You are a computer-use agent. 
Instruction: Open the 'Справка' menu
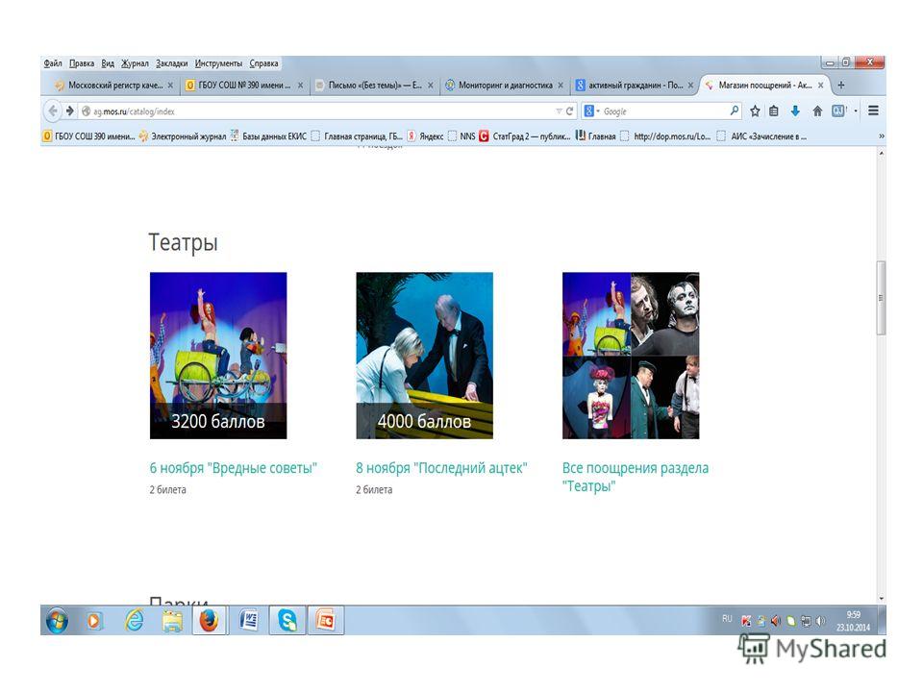(x=263, y=63)
